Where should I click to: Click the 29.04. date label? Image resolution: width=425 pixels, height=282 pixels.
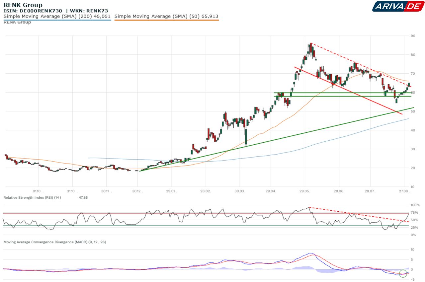tap(271, 191)
